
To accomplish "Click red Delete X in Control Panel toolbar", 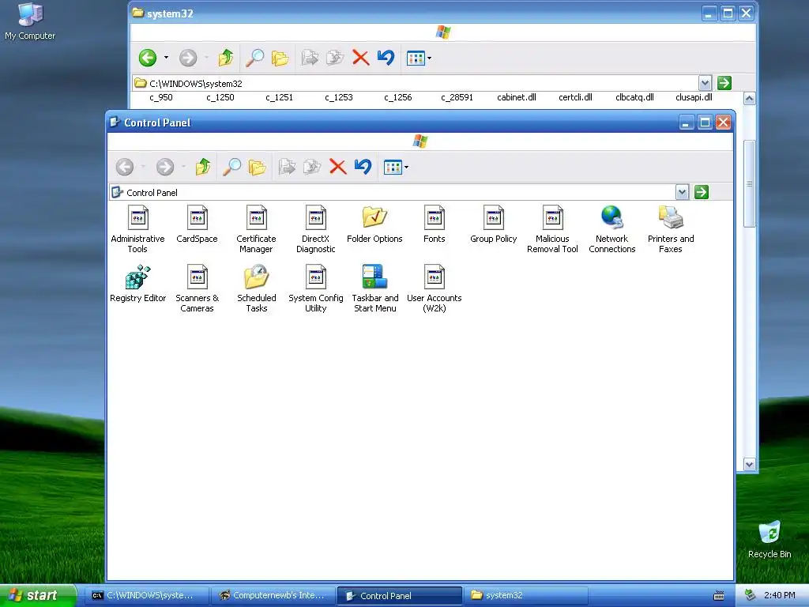I will (x=337, y=167).
